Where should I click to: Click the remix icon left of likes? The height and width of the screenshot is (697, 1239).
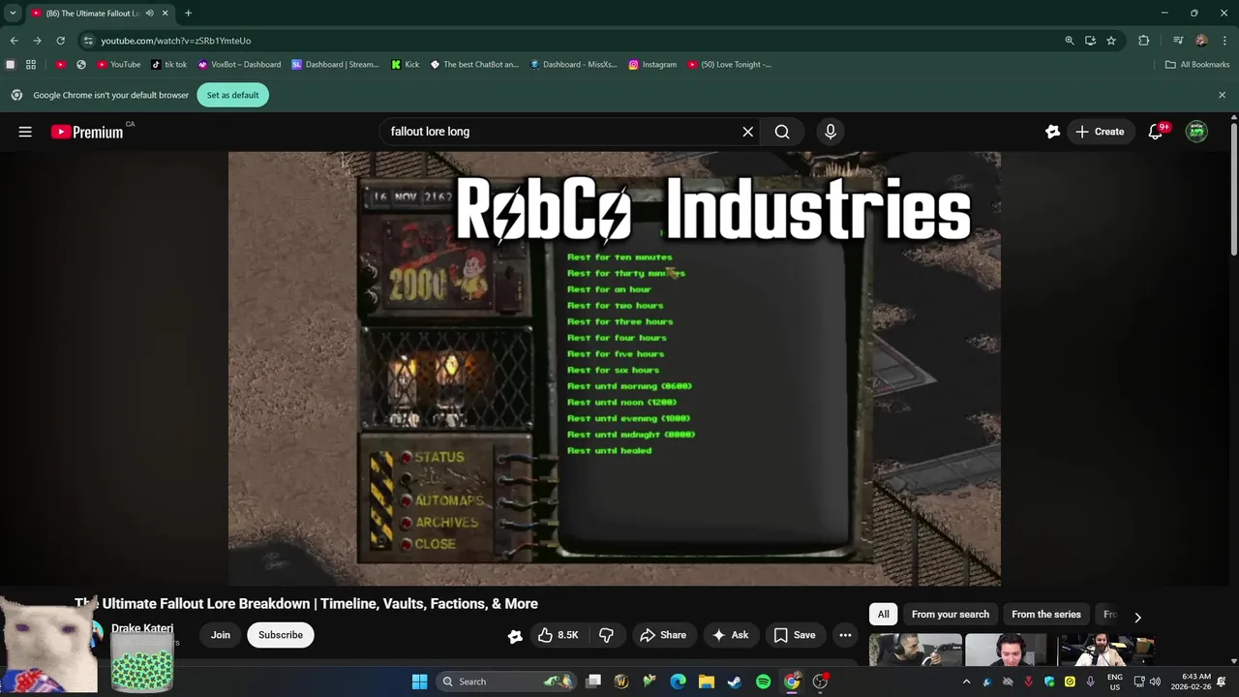(515, 636)
